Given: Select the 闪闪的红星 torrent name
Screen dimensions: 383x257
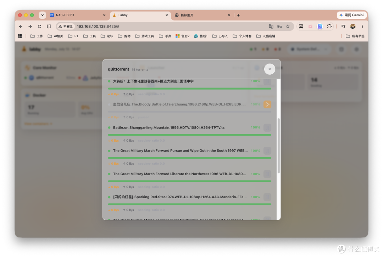Looking at the screenshot, I should [x=180, y=197].
